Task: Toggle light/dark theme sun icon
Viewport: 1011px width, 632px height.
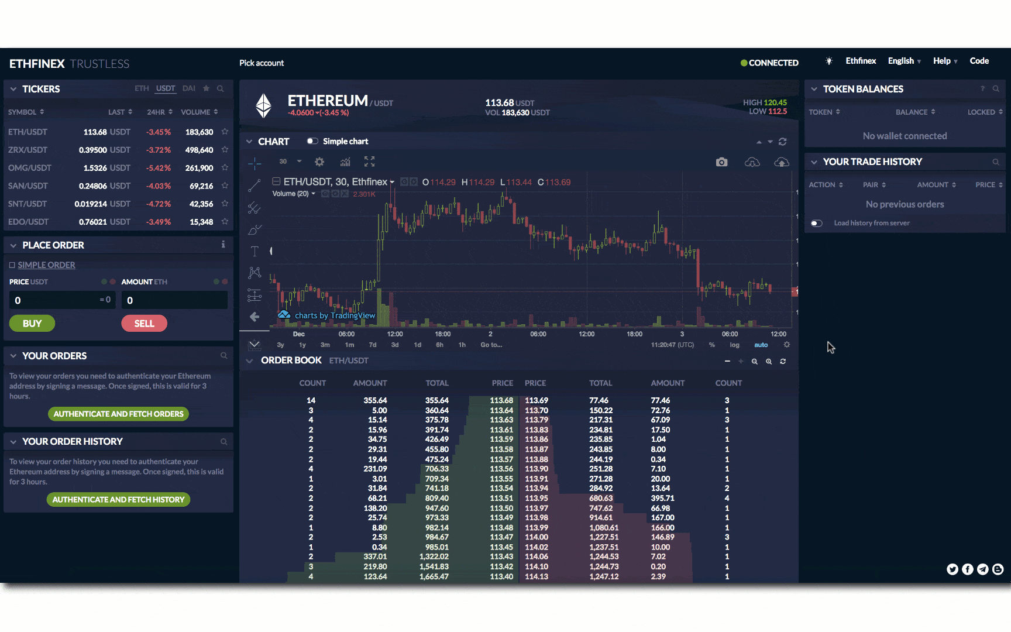Action: 829,61
